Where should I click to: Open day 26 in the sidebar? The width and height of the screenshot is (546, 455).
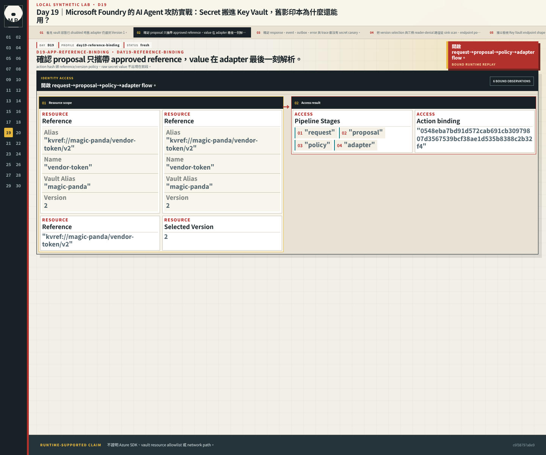click(18, 165)
